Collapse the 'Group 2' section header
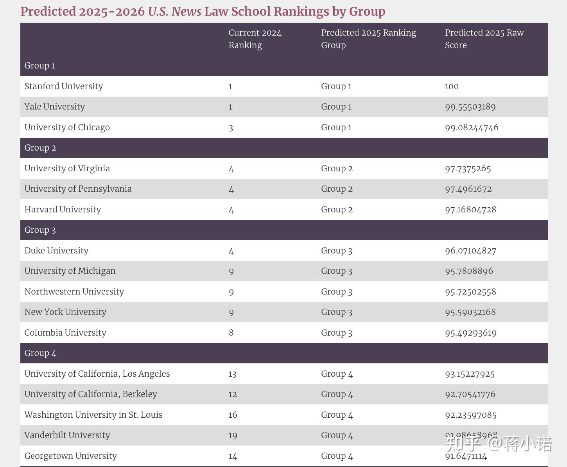Screen dimensions: 567x467 (x=40, y=147)
